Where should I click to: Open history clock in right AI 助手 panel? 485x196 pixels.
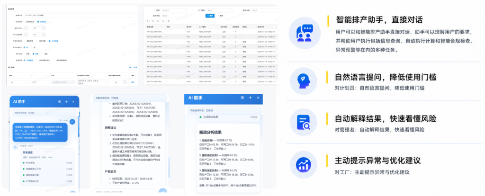[242, 98]
